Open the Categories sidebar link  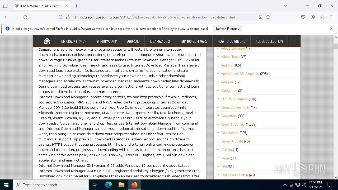(x=229, y=91)
